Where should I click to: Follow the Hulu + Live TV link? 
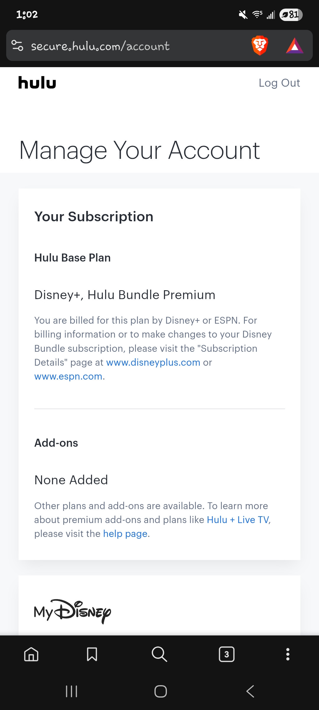(x=238, y=520)
